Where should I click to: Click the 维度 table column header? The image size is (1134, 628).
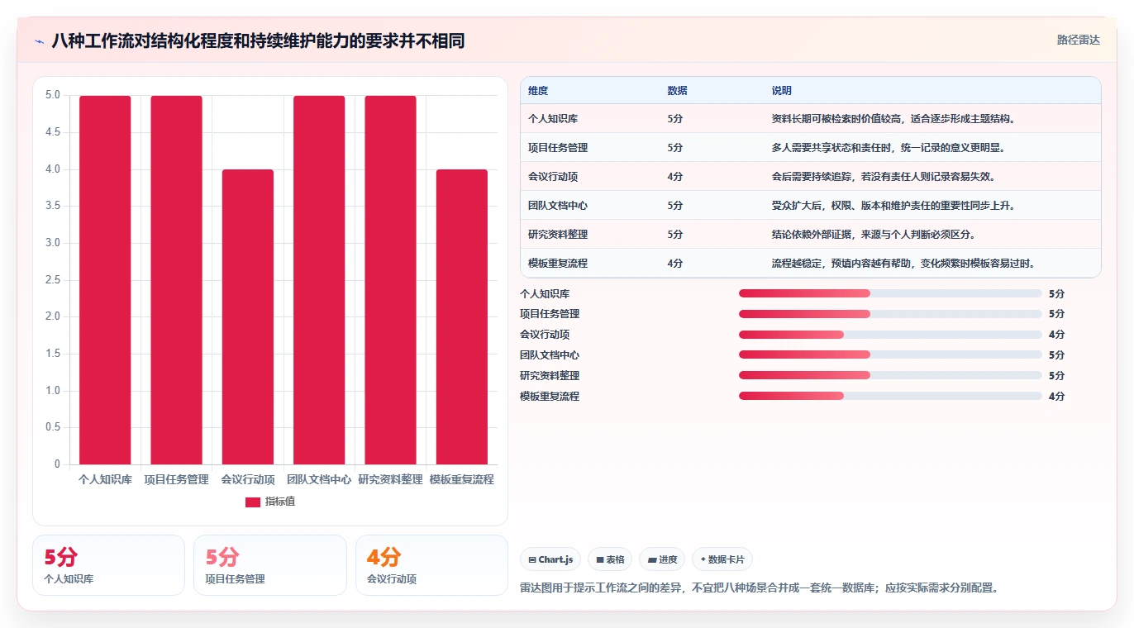(x=538, y=91)
